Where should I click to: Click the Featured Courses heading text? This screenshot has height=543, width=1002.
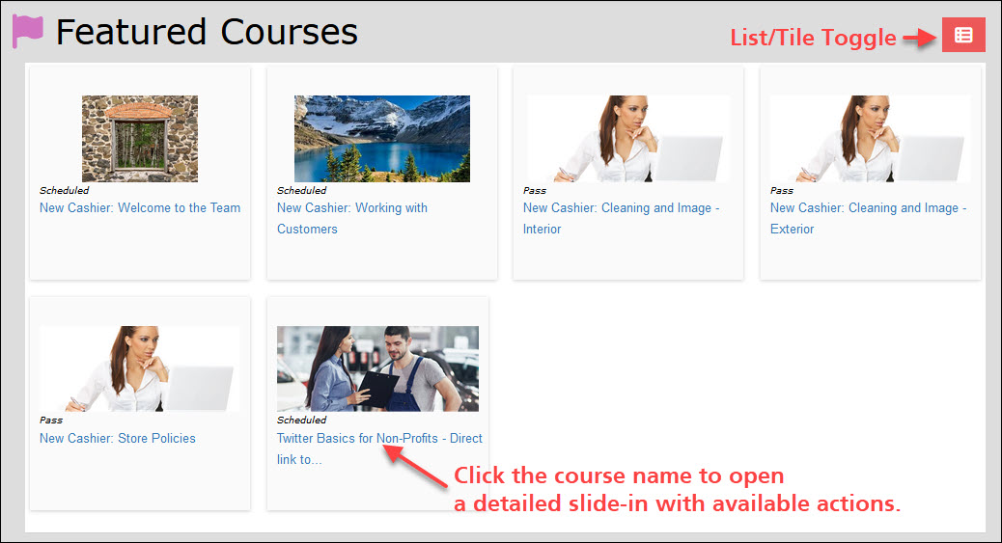pyautogui.click(x=207, y=33)
